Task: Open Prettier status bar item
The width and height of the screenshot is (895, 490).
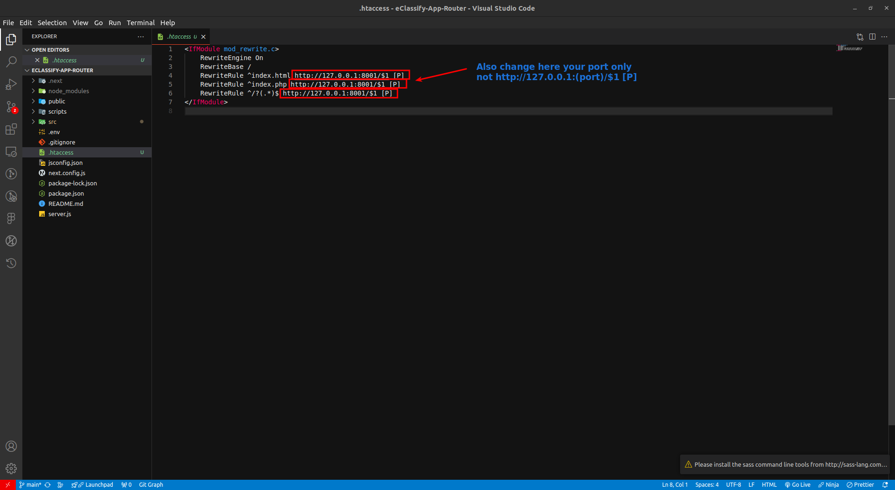Action: [x=860, y=484]
